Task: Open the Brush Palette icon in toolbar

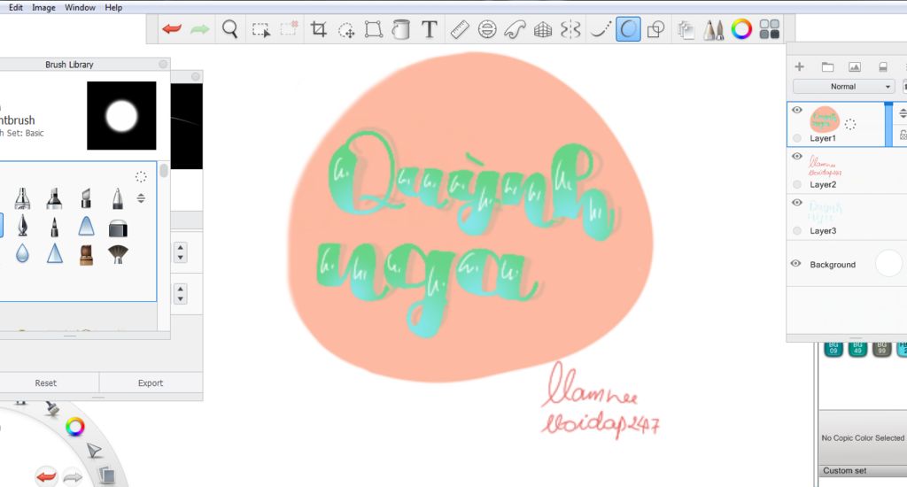Action: click(713, 29)
